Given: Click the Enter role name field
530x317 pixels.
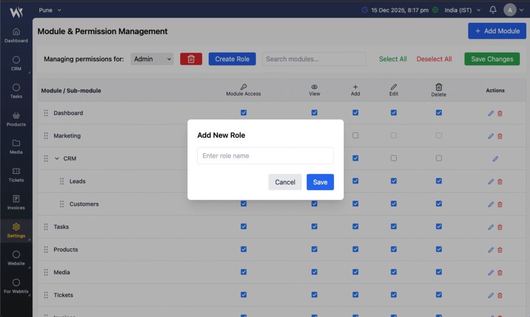Looking at the screenshot, I should pyautogui.click(x=265, y=156).
